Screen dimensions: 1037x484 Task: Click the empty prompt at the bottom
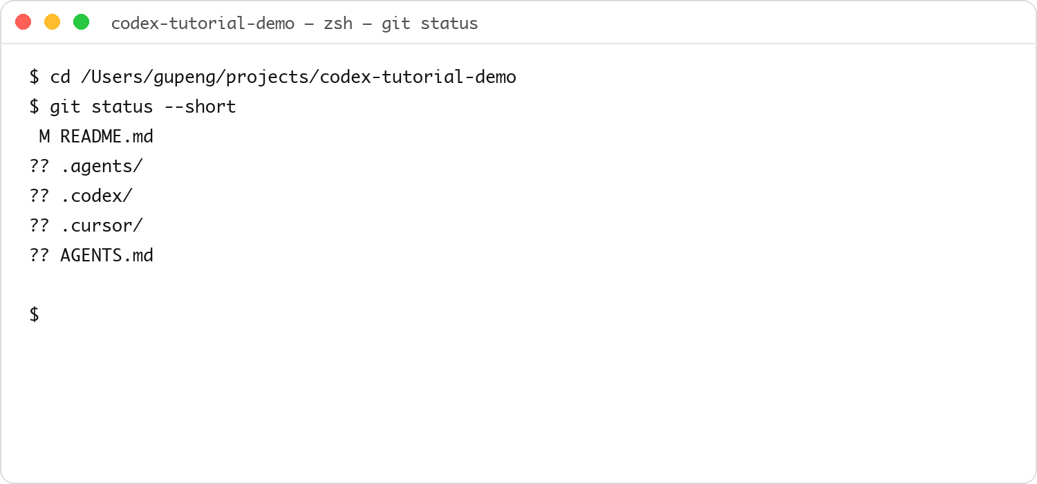[x=34, y=315]
